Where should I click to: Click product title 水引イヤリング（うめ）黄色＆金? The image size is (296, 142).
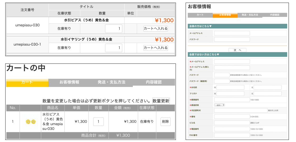coord(86,40)
